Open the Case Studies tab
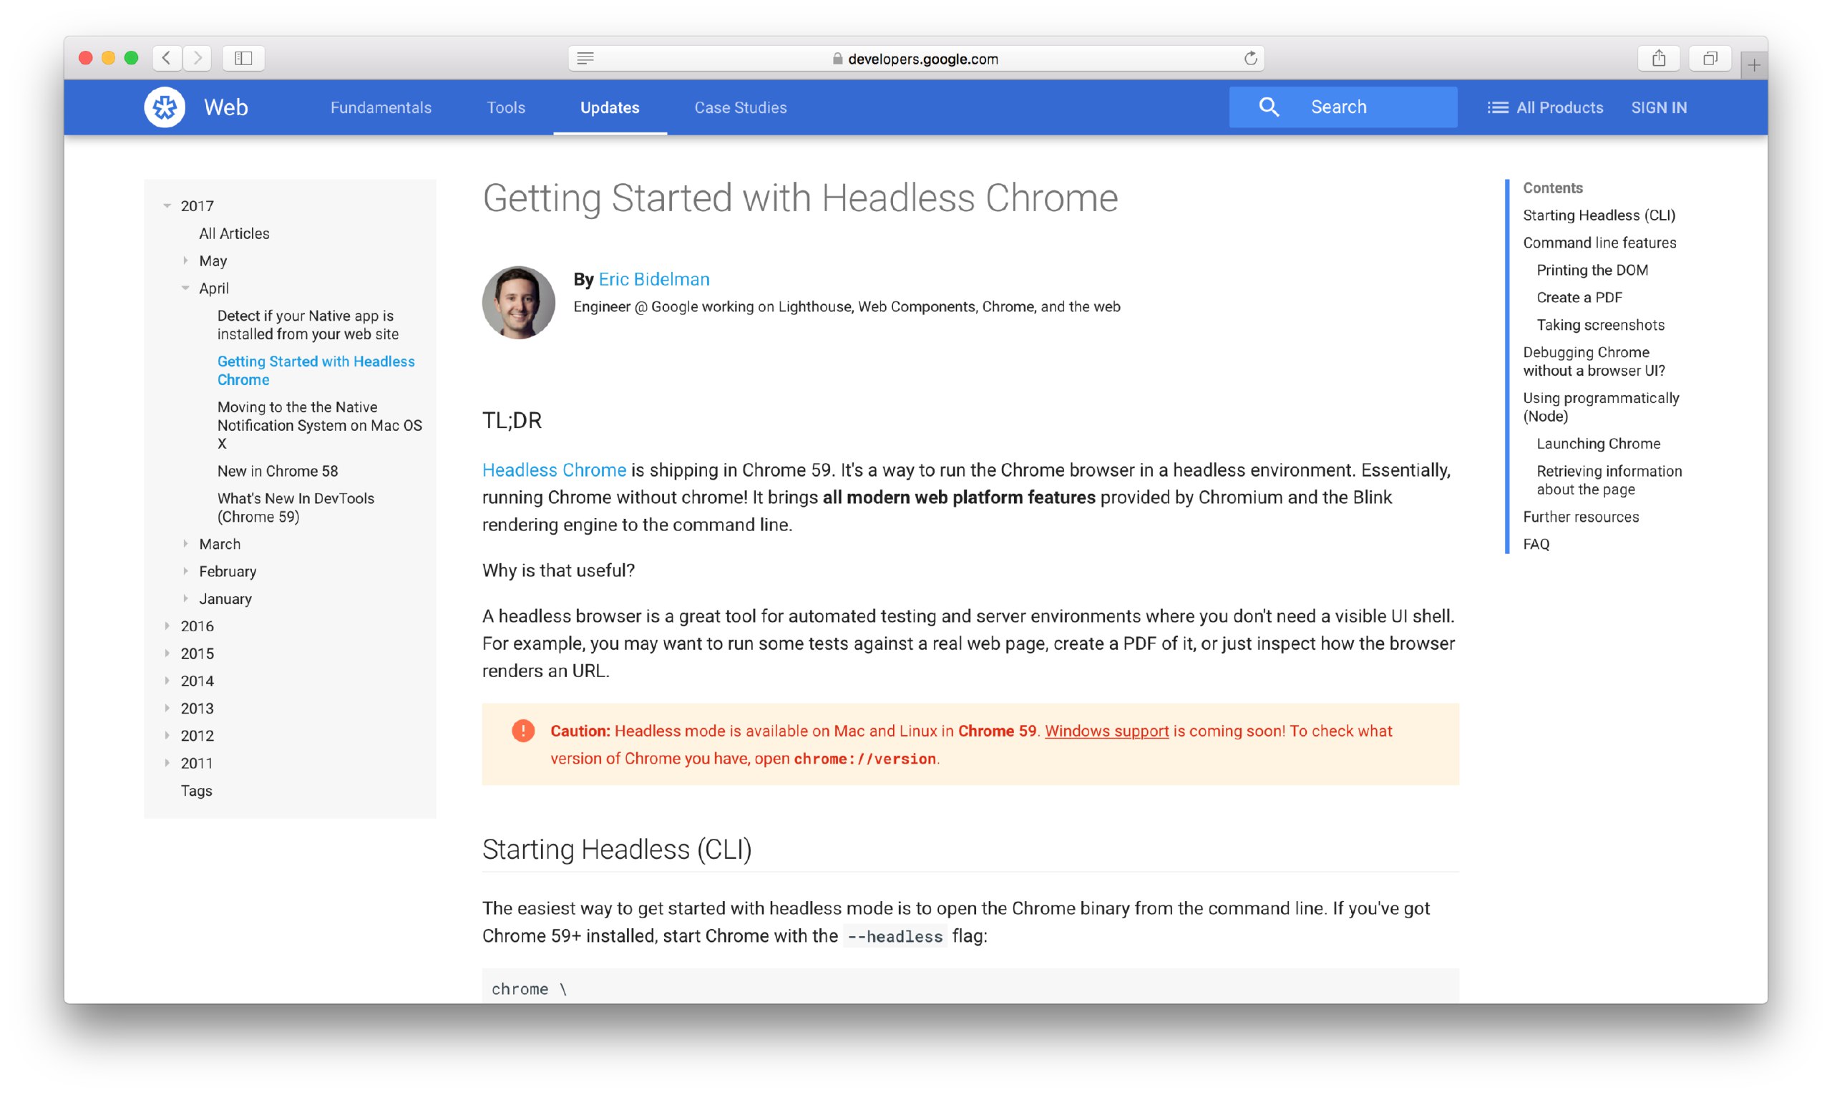Viewport: 1832px width, 1095px height. click(740, 108)
